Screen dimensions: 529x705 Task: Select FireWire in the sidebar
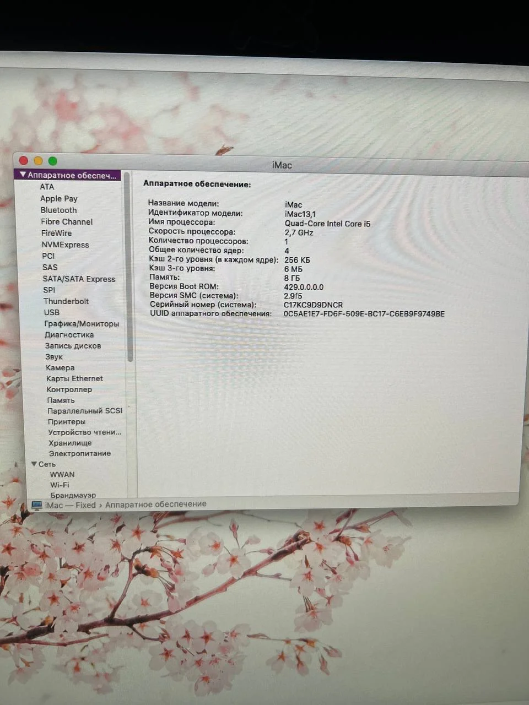[x=56, y=233]
